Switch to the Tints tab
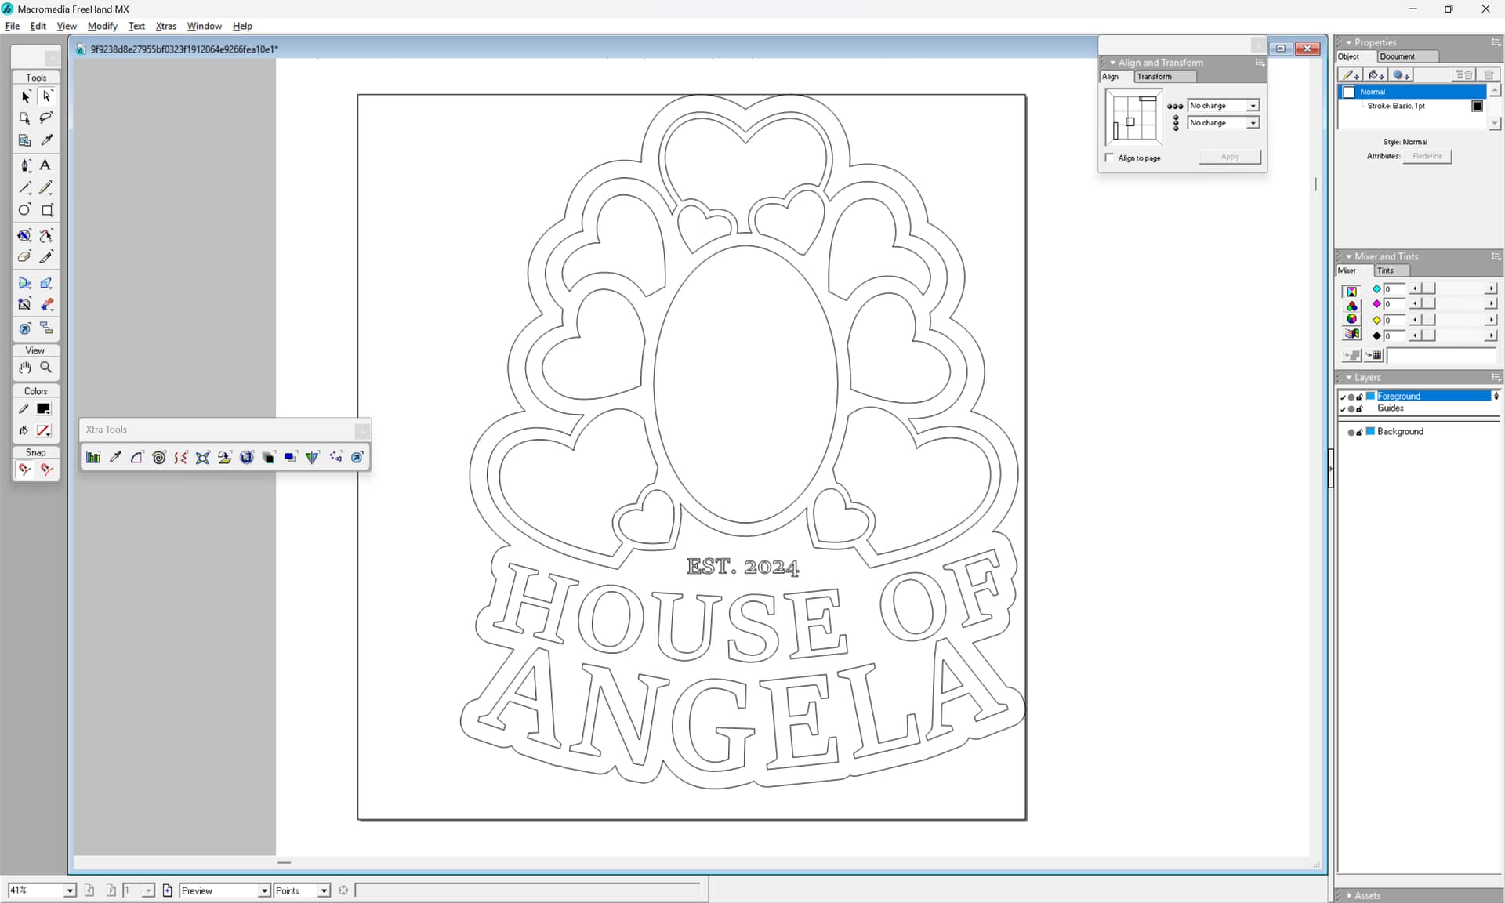Viewport: 1505px width, 903px height. pyautogui.click(x=1392, y=270)
